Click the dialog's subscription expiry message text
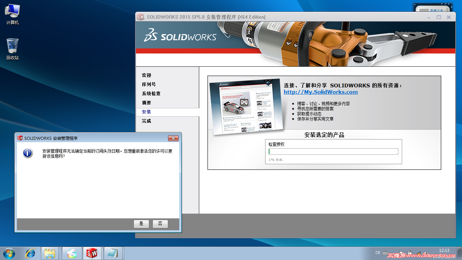The height and width of the screenshot is (260, 462). pyautogui.click(x=108, y=154)
